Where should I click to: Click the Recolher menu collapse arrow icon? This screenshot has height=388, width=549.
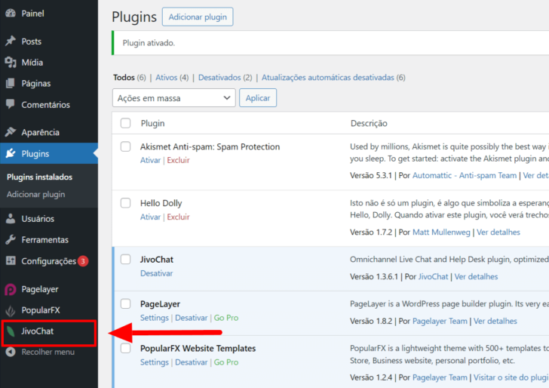(11, 352)
